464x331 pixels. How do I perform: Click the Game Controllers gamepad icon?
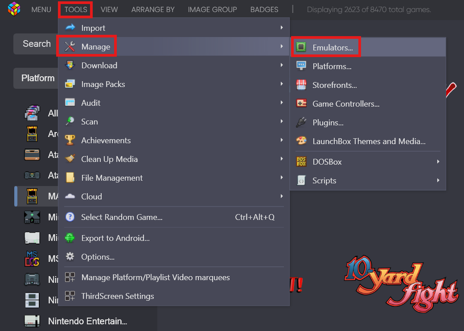301,103
